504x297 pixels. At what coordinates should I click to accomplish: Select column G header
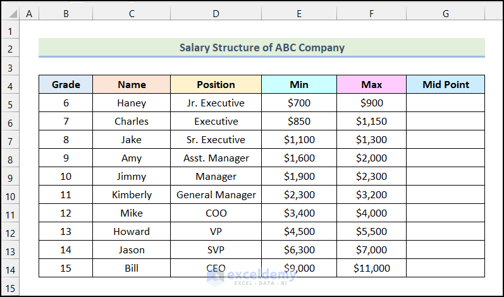[445, 13]
